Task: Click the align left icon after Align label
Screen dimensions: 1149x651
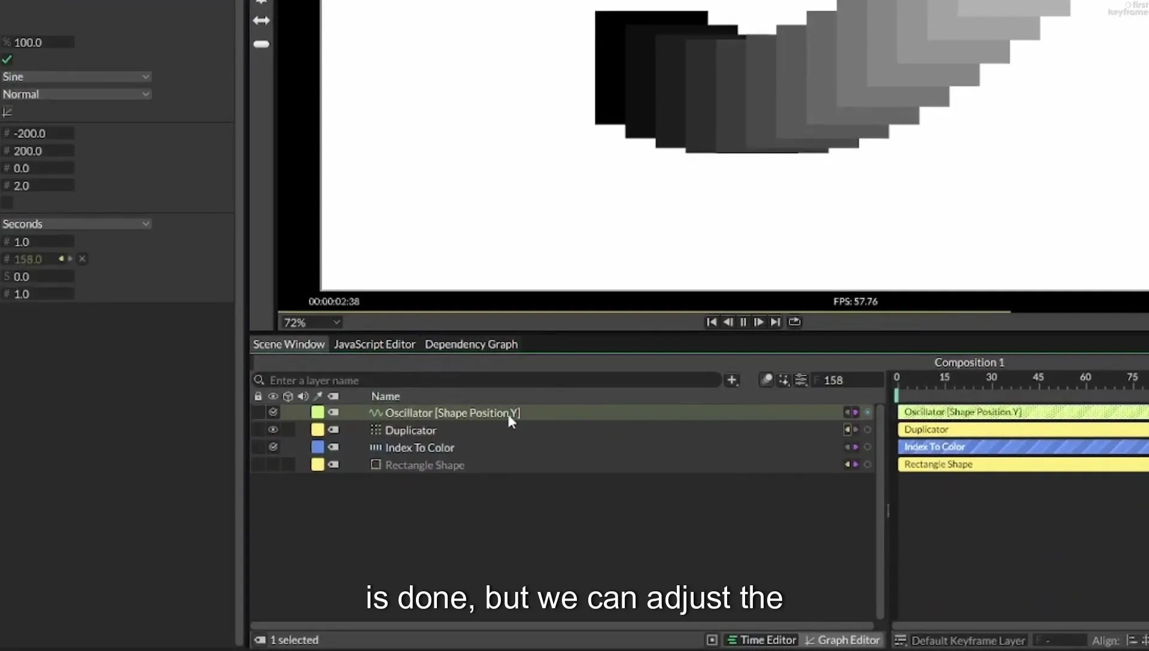Action: point(1132,640)
